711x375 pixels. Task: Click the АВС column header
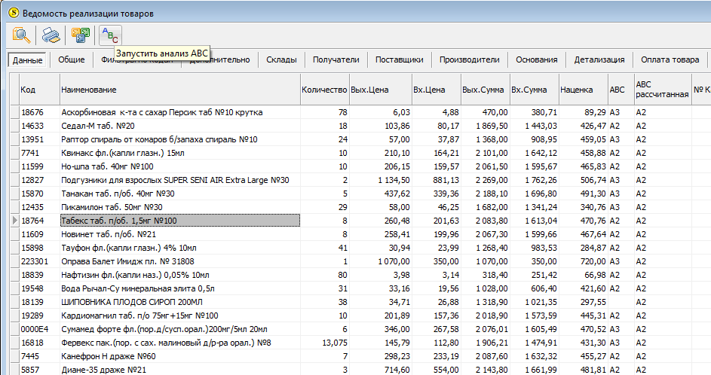tap(621, 90)
